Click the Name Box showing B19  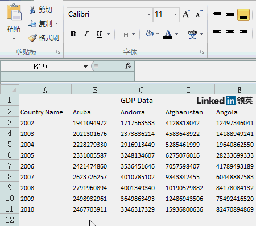pos(41,67)
